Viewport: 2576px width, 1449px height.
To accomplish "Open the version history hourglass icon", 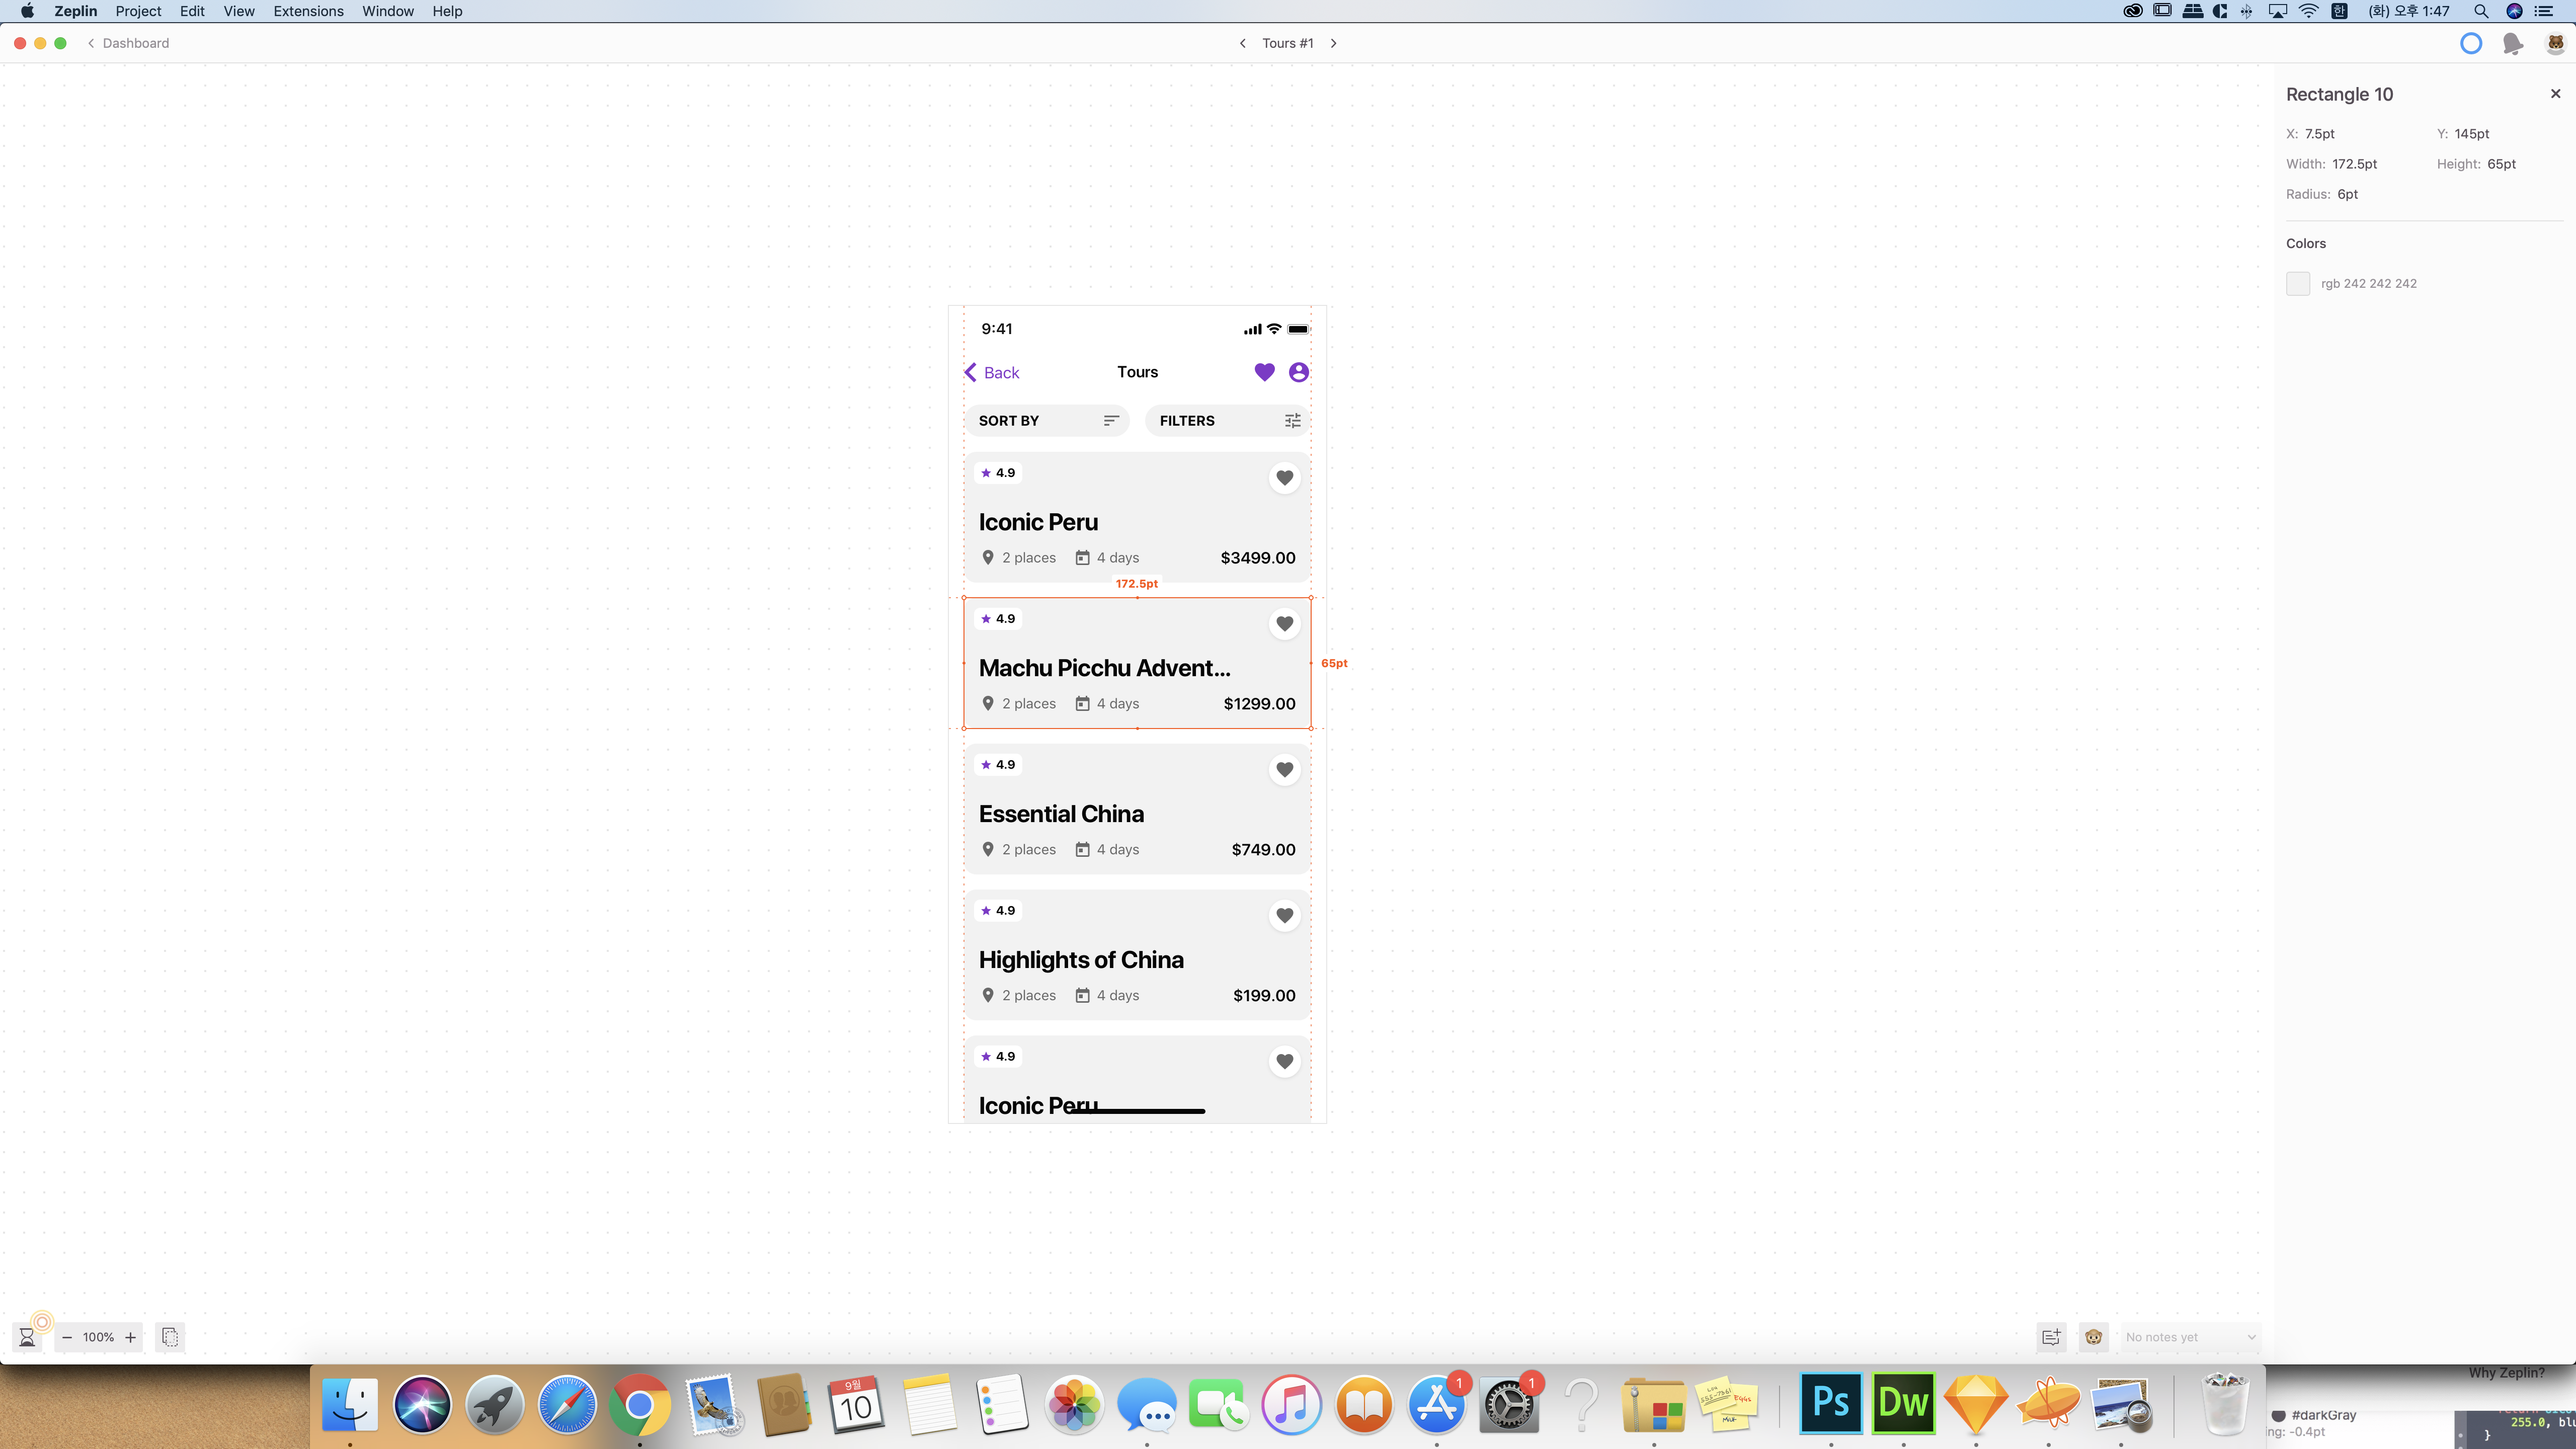I will [27, 1337].
